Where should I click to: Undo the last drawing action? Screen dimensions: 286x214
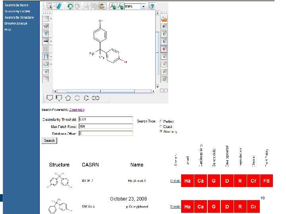click(70, 6)
